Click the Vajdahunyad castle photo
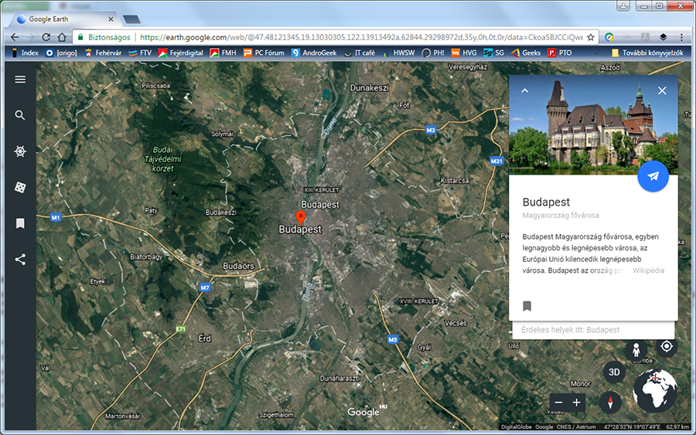Viewport: 696px width, 435px height. point(593,125)
